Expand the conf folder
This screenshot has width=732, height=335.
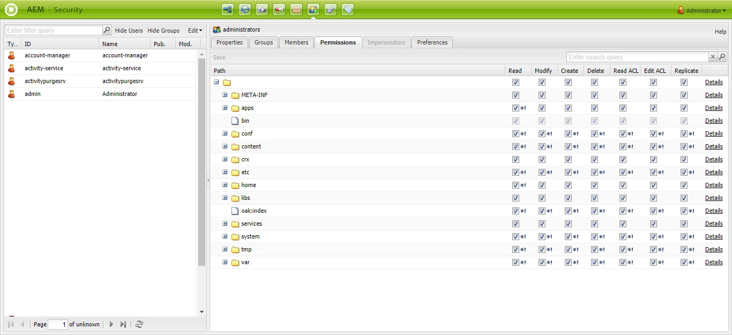[x=225, y=133]
